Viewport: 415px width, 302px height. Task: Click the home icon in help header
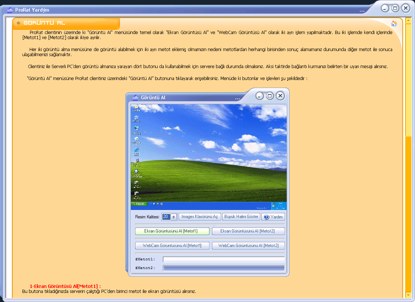394,24
